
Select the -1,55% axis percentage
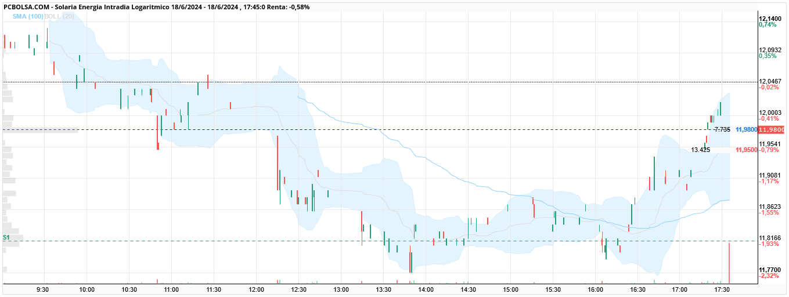pyautogui.click(x=769, y=213)
